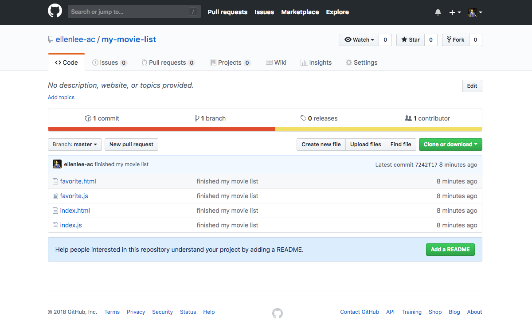Open index.js file
This screenshot has width=532, height=328.
[x=71, y=225]
